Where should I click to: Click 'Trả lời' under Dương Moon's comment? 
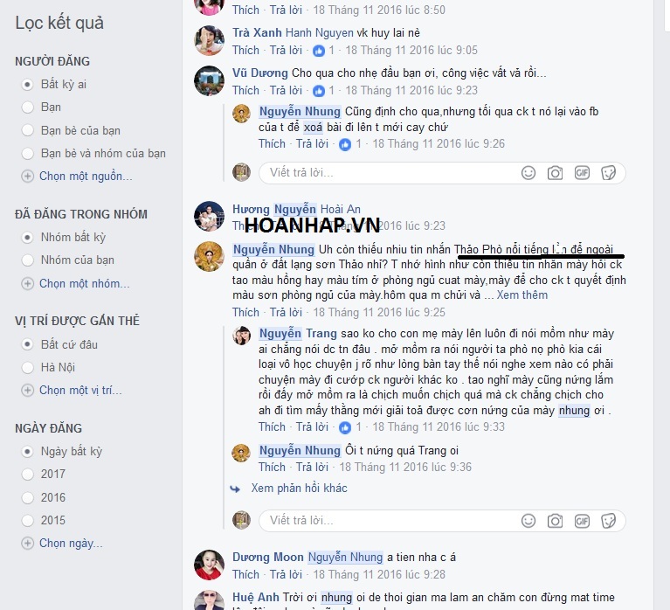286,574
